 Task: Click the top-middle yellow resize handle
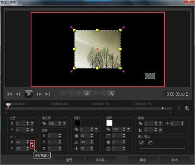[x=97, y=30]
